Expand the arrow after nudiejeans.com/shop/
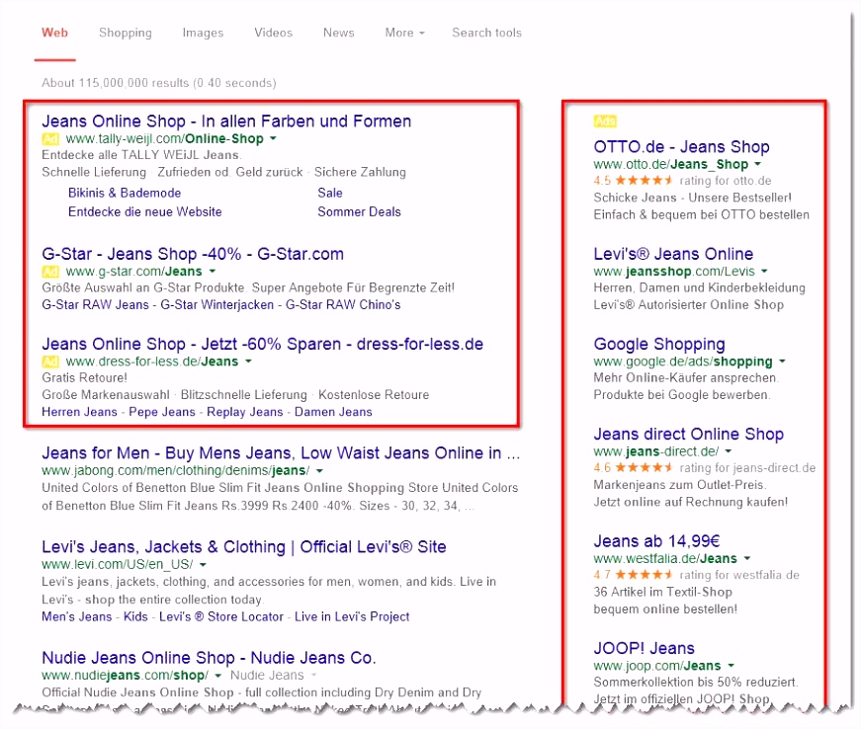The image size is (861, 729). [218, 676]
